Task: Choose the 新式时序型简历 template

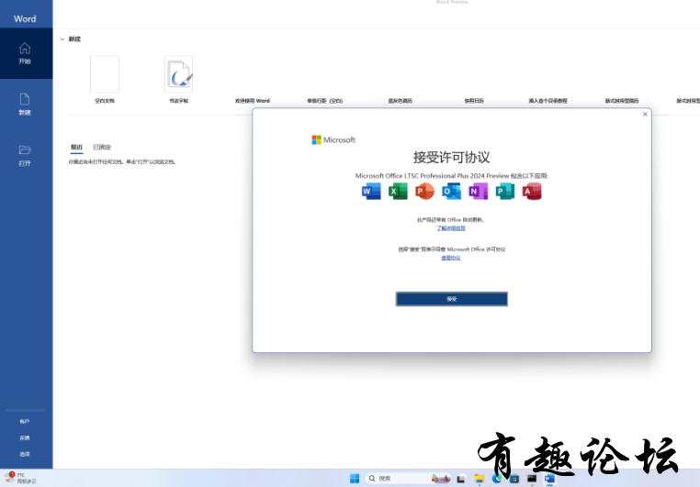Action: click(622, 101)
